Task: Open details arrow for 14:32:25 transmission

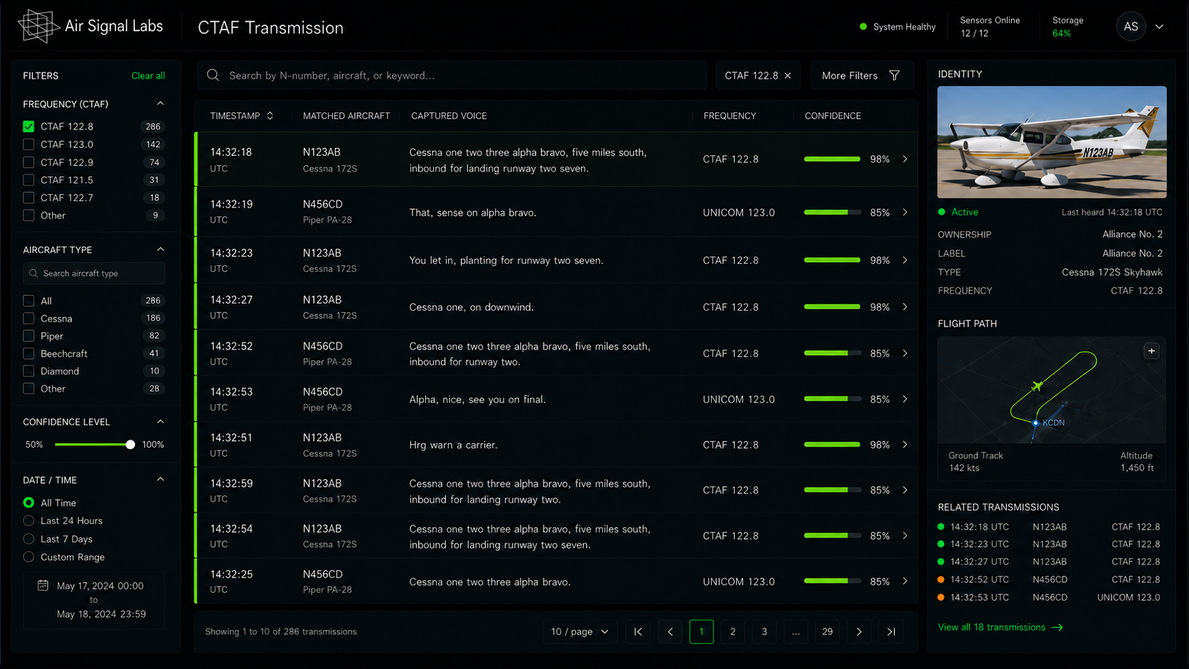Action: point(905,581)
